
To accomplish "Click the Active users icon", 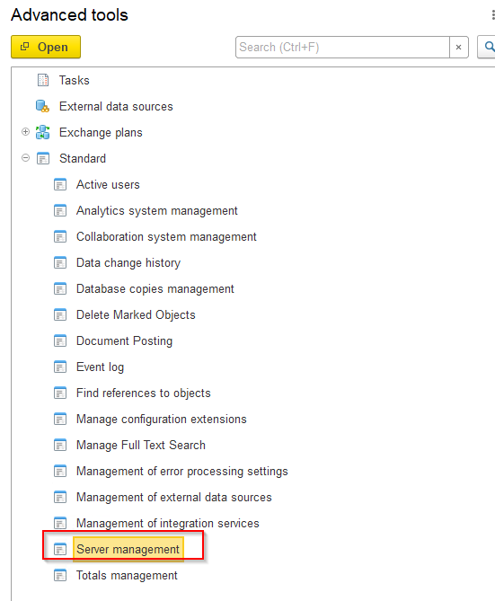I will click(x=60, y=184).
